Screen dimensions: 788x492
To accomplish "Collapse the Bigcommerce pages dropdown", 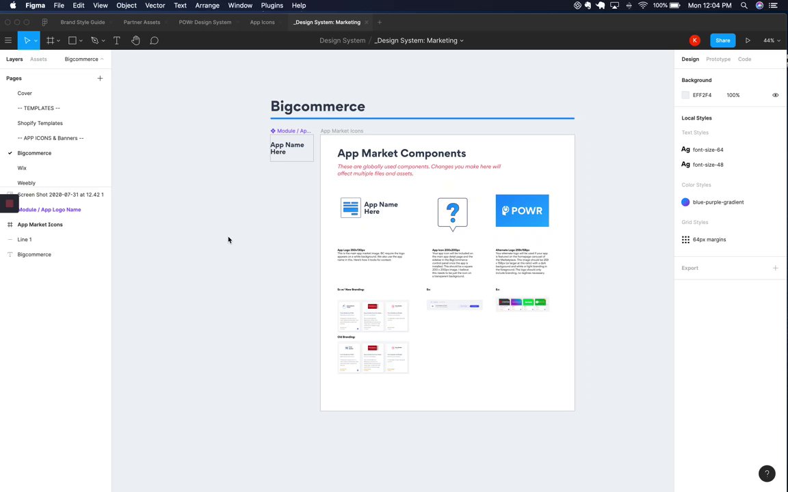I will (84, 59).
